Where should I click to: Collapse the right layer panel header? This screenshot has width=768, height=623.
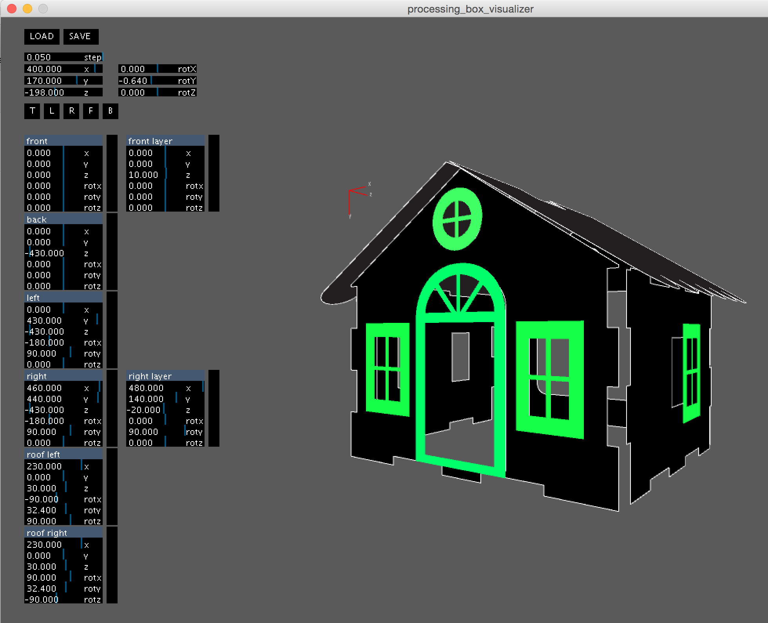(165, 376)
